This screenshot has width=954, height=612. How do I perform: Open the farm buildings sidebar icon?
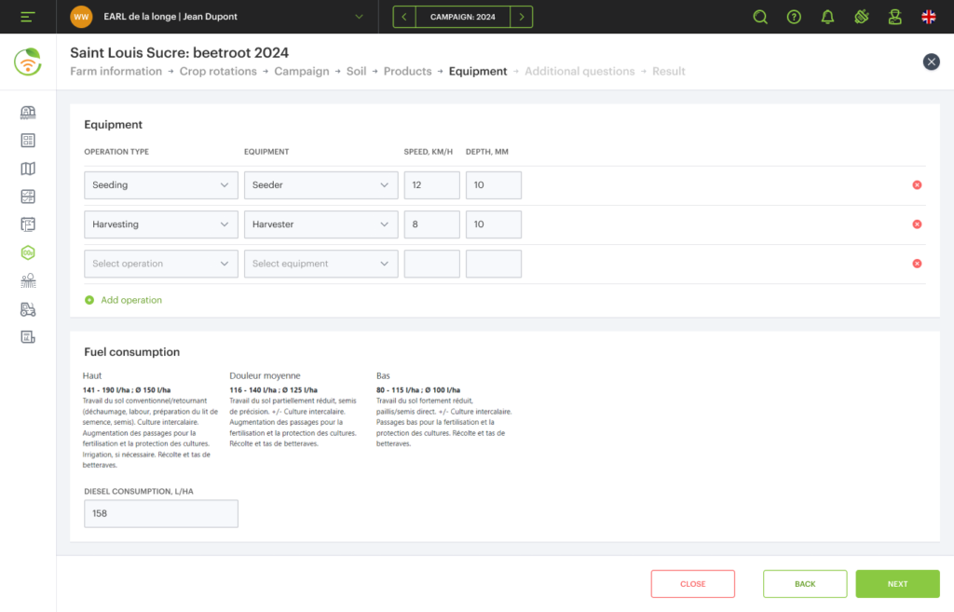point(28,112)
